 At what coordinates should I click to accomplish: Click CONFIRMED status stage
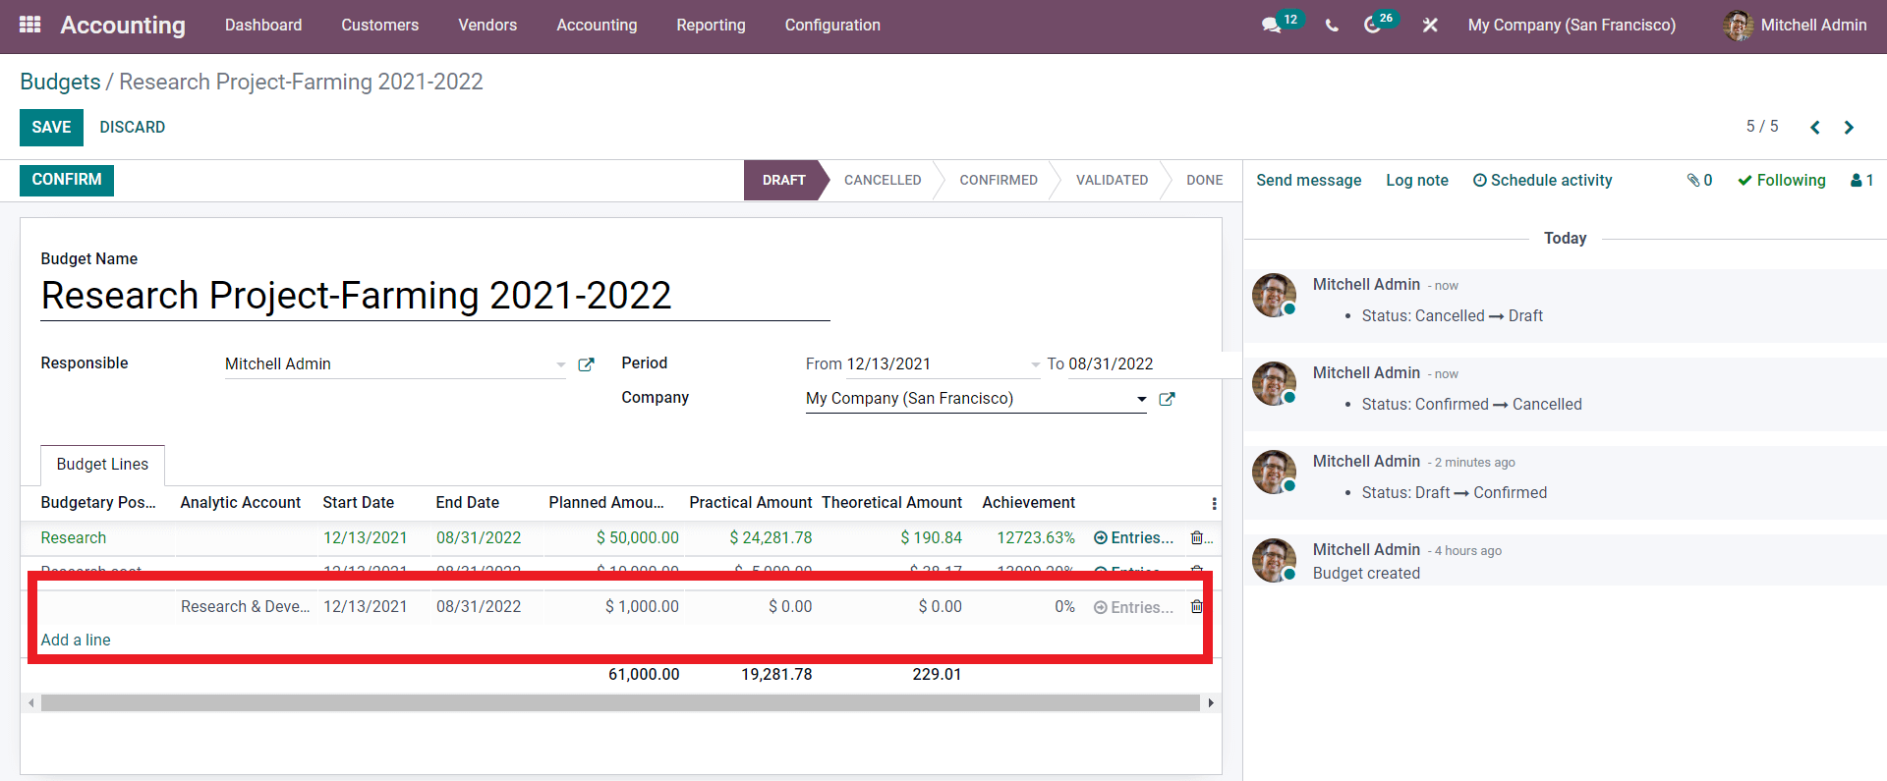point(998,180)
